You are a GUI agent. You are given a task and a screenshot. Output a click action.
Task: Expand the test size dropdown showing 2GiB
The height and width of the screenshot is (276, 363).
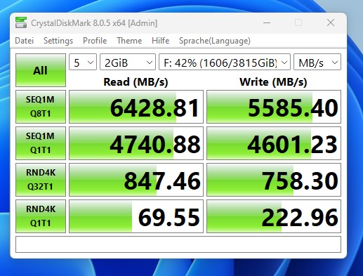point(128,62)
